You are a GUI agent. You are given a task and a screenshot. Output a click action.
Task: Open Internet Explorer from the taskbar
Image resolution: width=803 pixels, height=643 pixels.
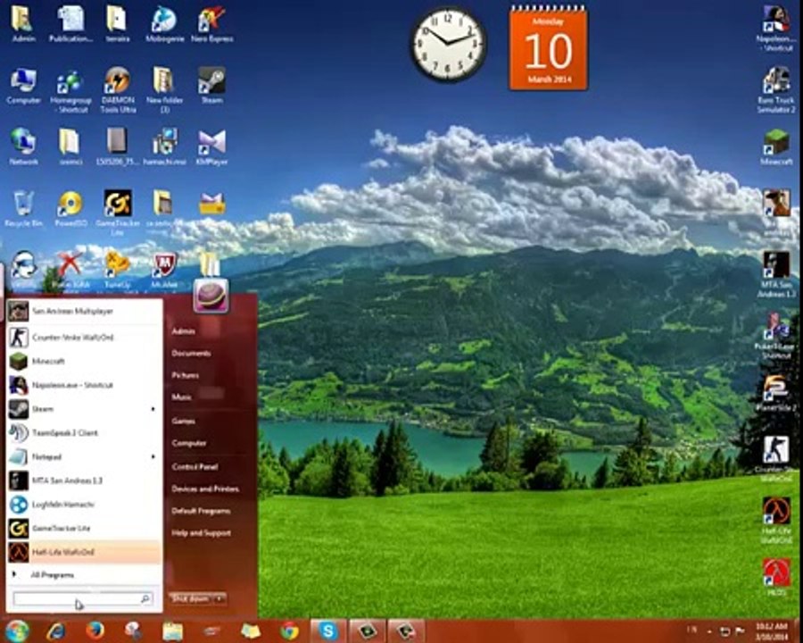[x=56, y=631]
